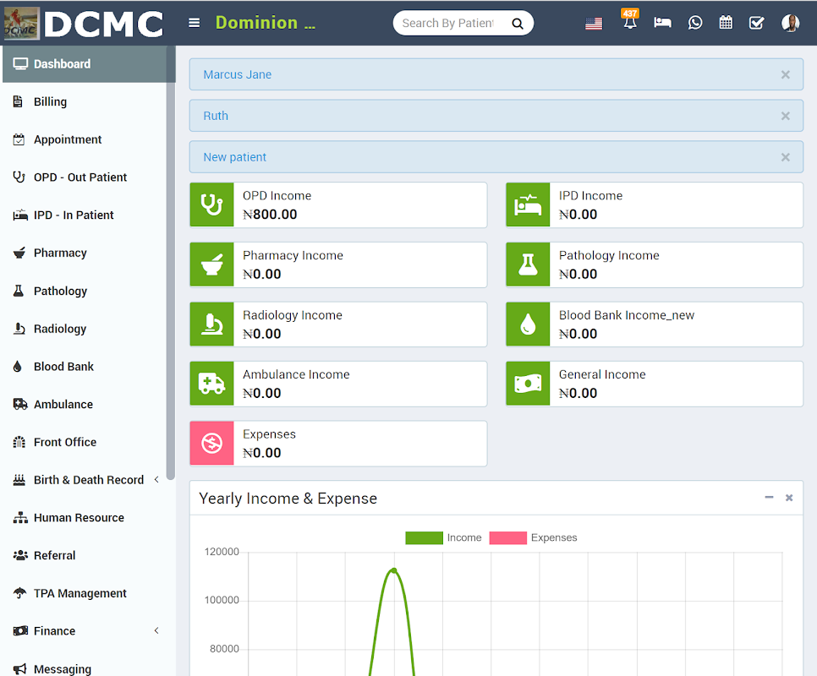This screenshot has height=676, width=817.
Task: Click the Pathology Income flask icon
Action: (x=528, y=264)
